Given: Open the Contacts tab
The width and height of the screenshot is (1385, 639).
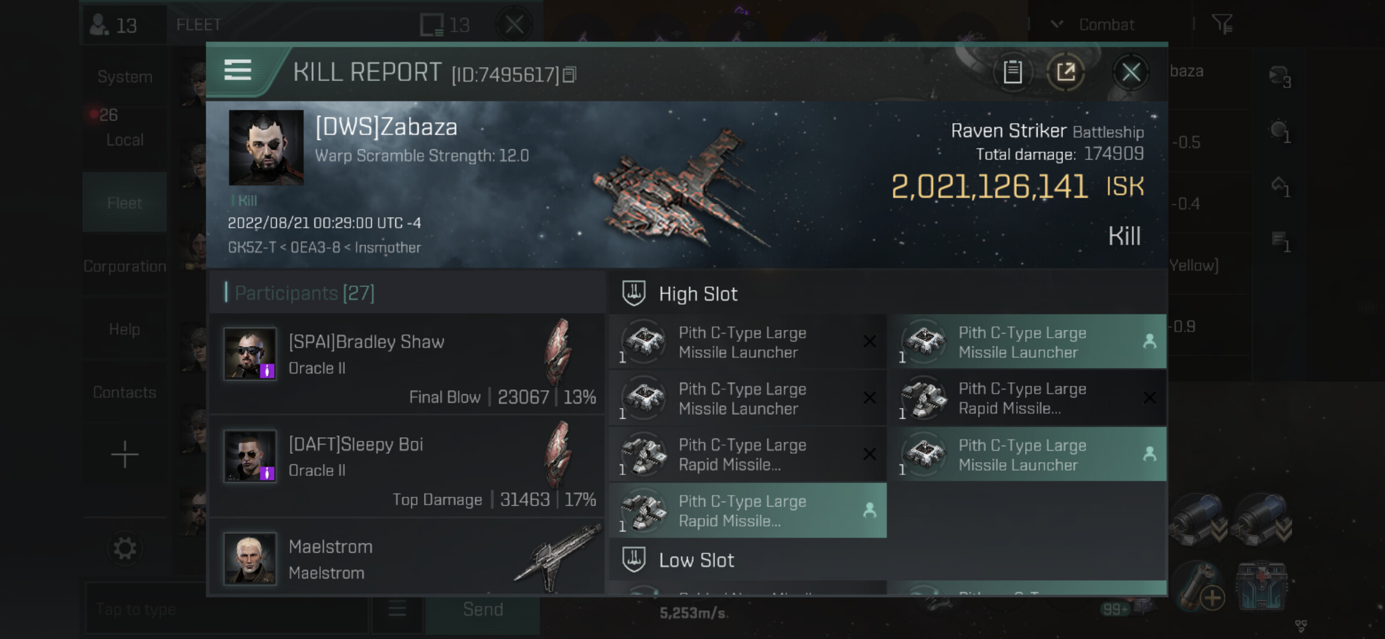Looking at the screenshot, I should pyautogui.click(x=124, y=392).
